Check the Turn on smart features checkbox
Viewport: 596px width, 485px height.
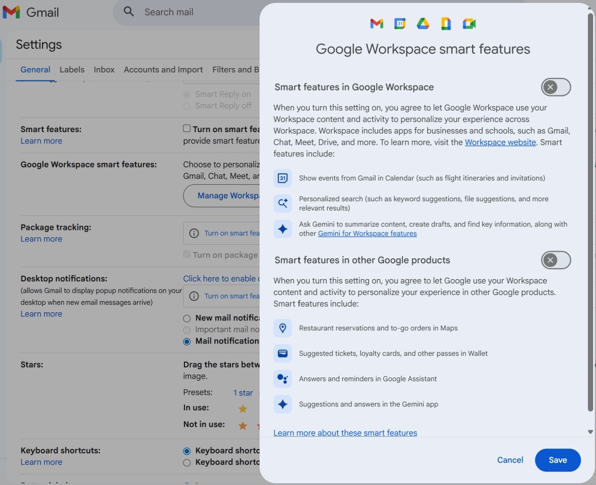[x=187, y=129]
